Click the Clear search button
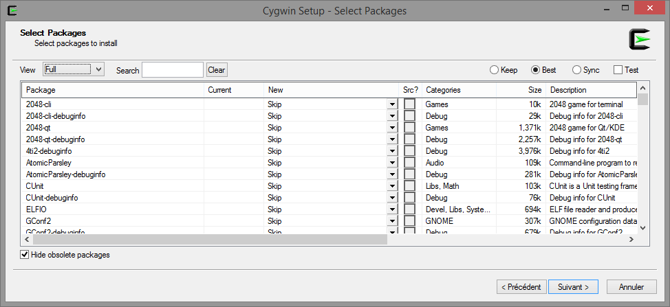The image size is (670, 307). [x=217, y=70]
